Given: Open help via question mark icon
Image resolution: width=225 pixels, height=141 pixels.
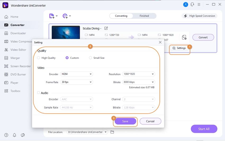Looking at the screenshot, I should point(6,135).
